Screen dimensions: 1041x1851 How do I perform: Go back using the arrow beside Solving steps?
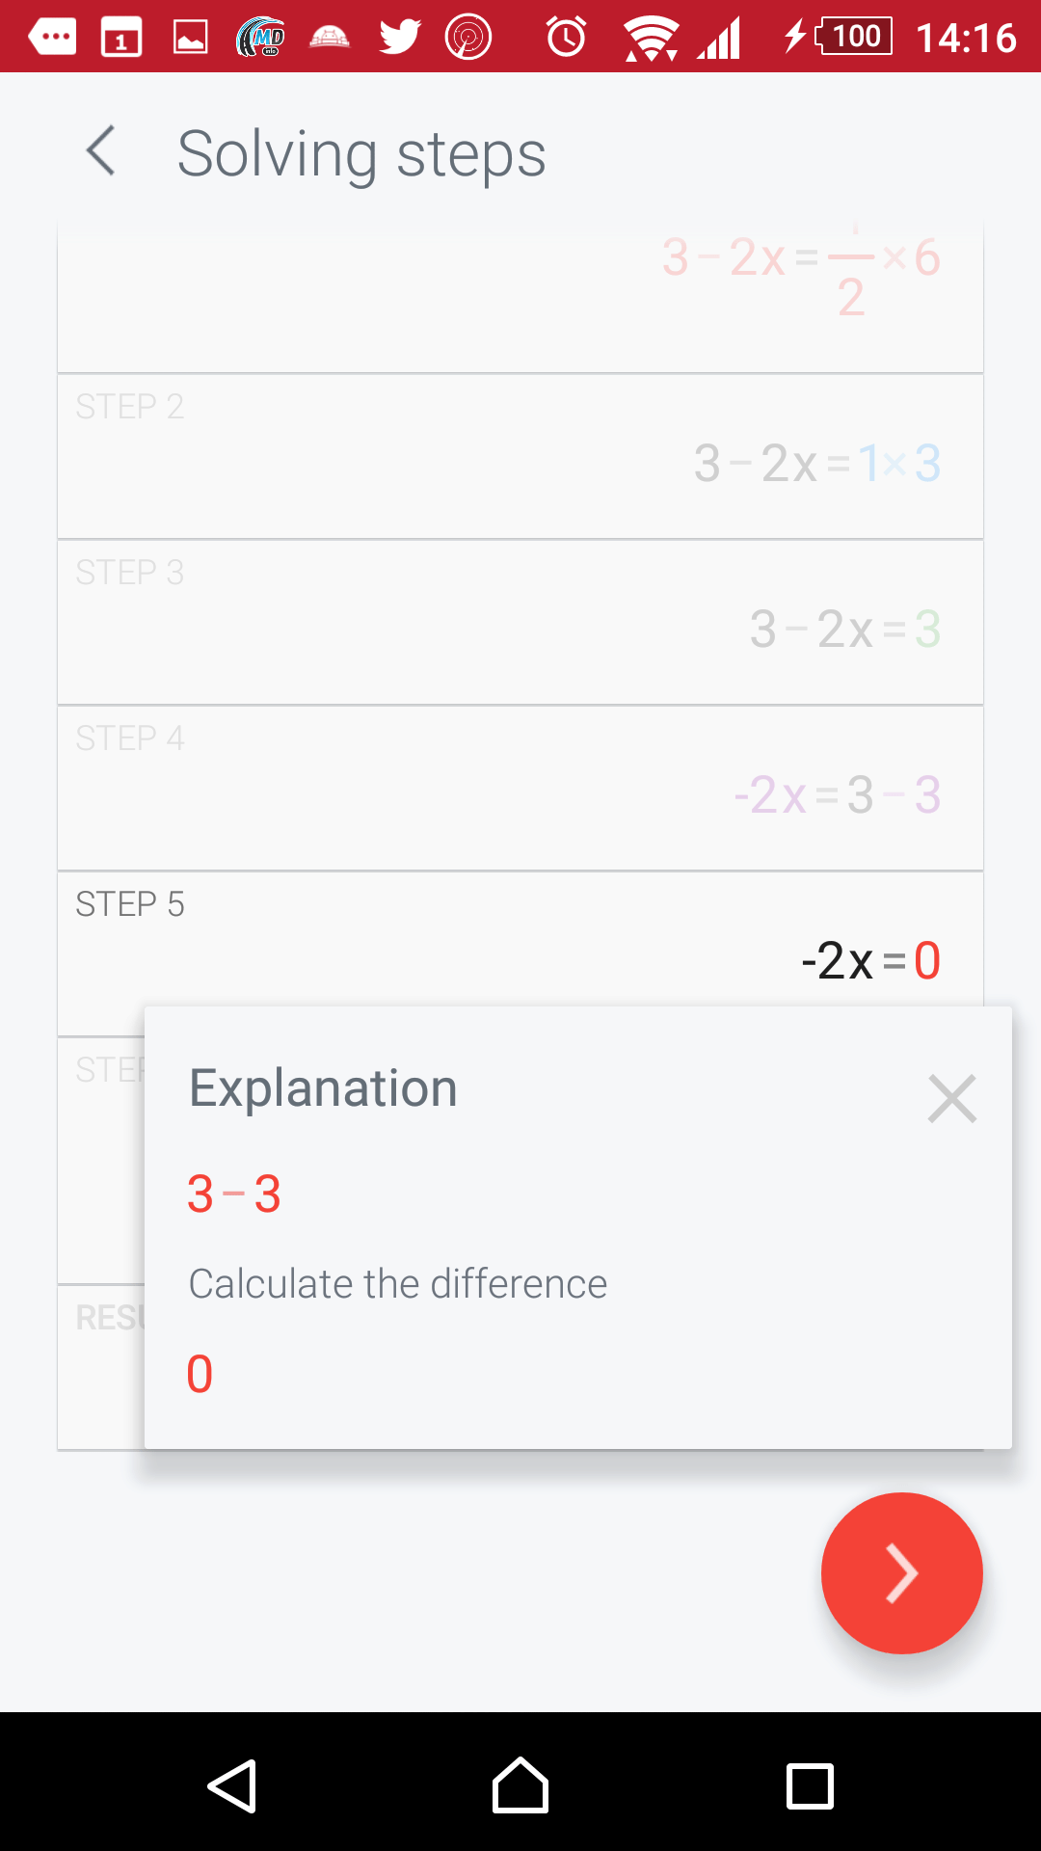click(x=101, y=151)
